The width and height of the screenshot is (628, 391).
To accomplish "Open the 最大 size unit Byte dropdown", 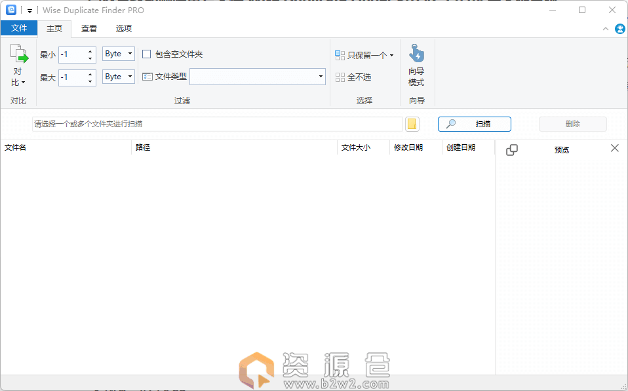I will click(119, 77).
